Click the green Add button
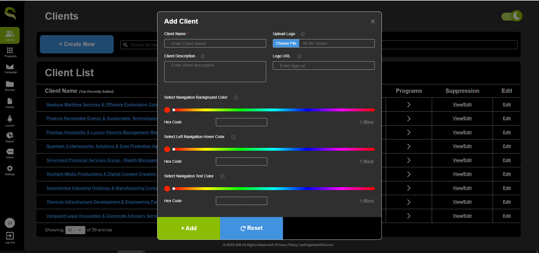 [189, 228]
